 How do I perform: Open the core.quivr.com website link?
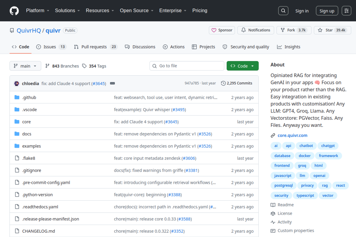coord(293,136)
